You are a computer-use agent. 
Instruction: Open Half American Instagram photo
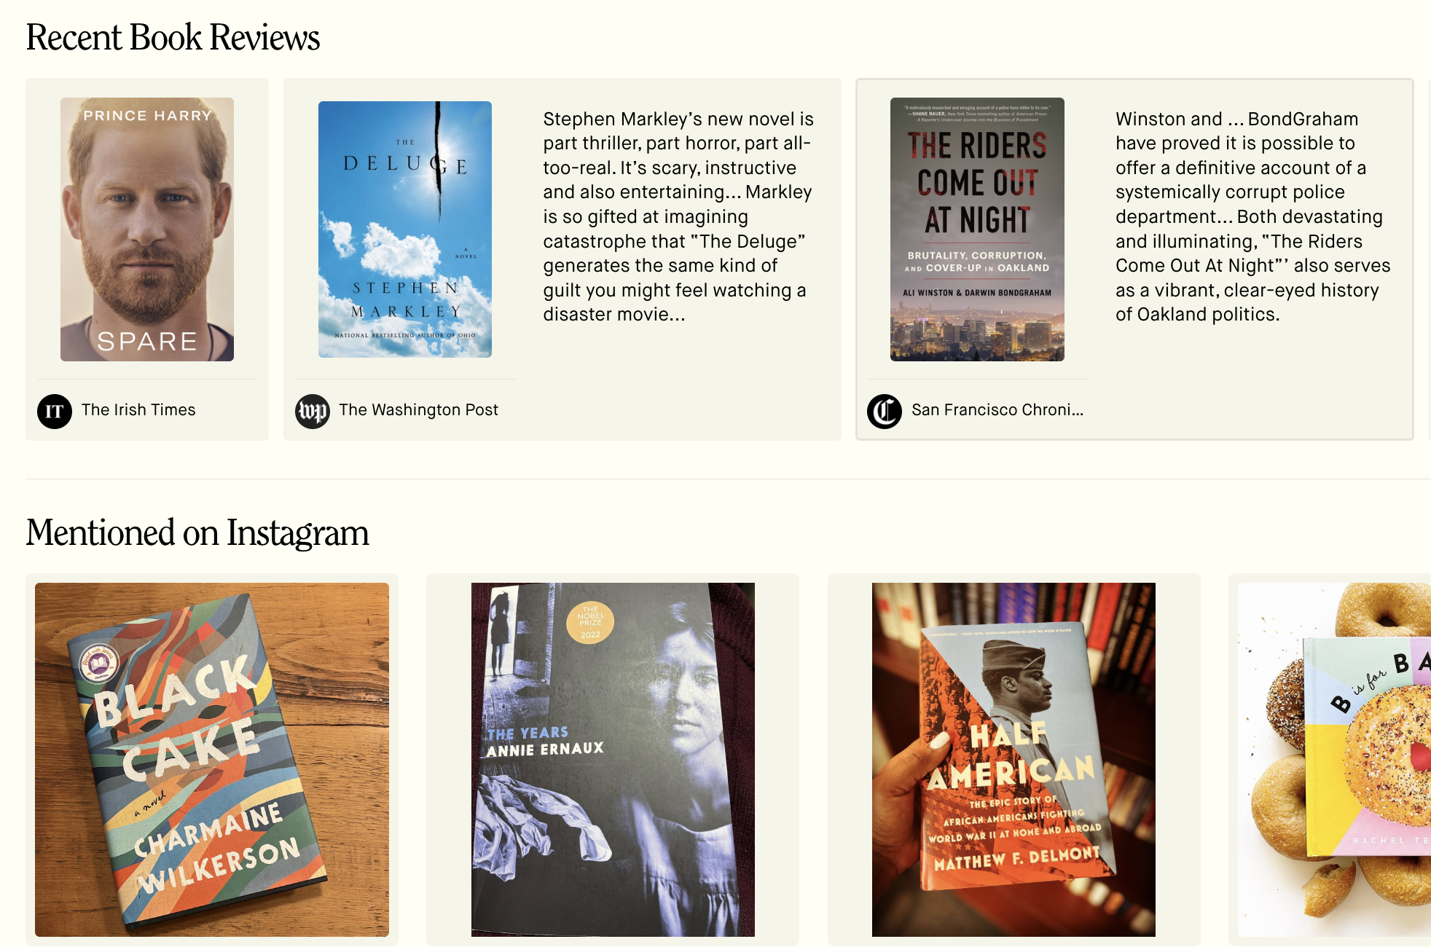[1014, 760]
